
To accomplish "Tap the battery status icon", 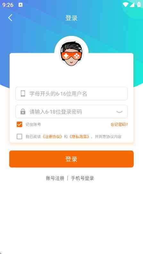I will (139, 4).
